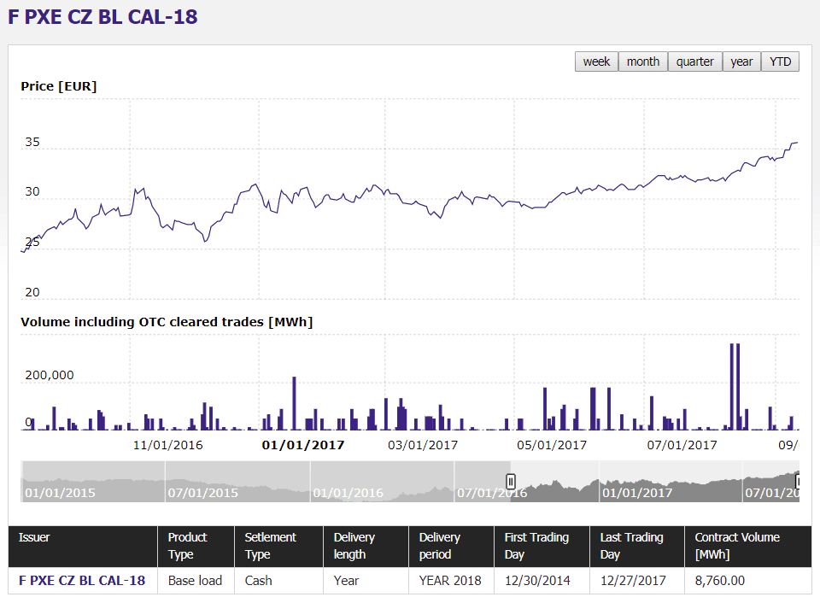Click the Delivery period column header
Image resolution: width=820 pixels, height=603 pixels.
[x=450, y=547]
